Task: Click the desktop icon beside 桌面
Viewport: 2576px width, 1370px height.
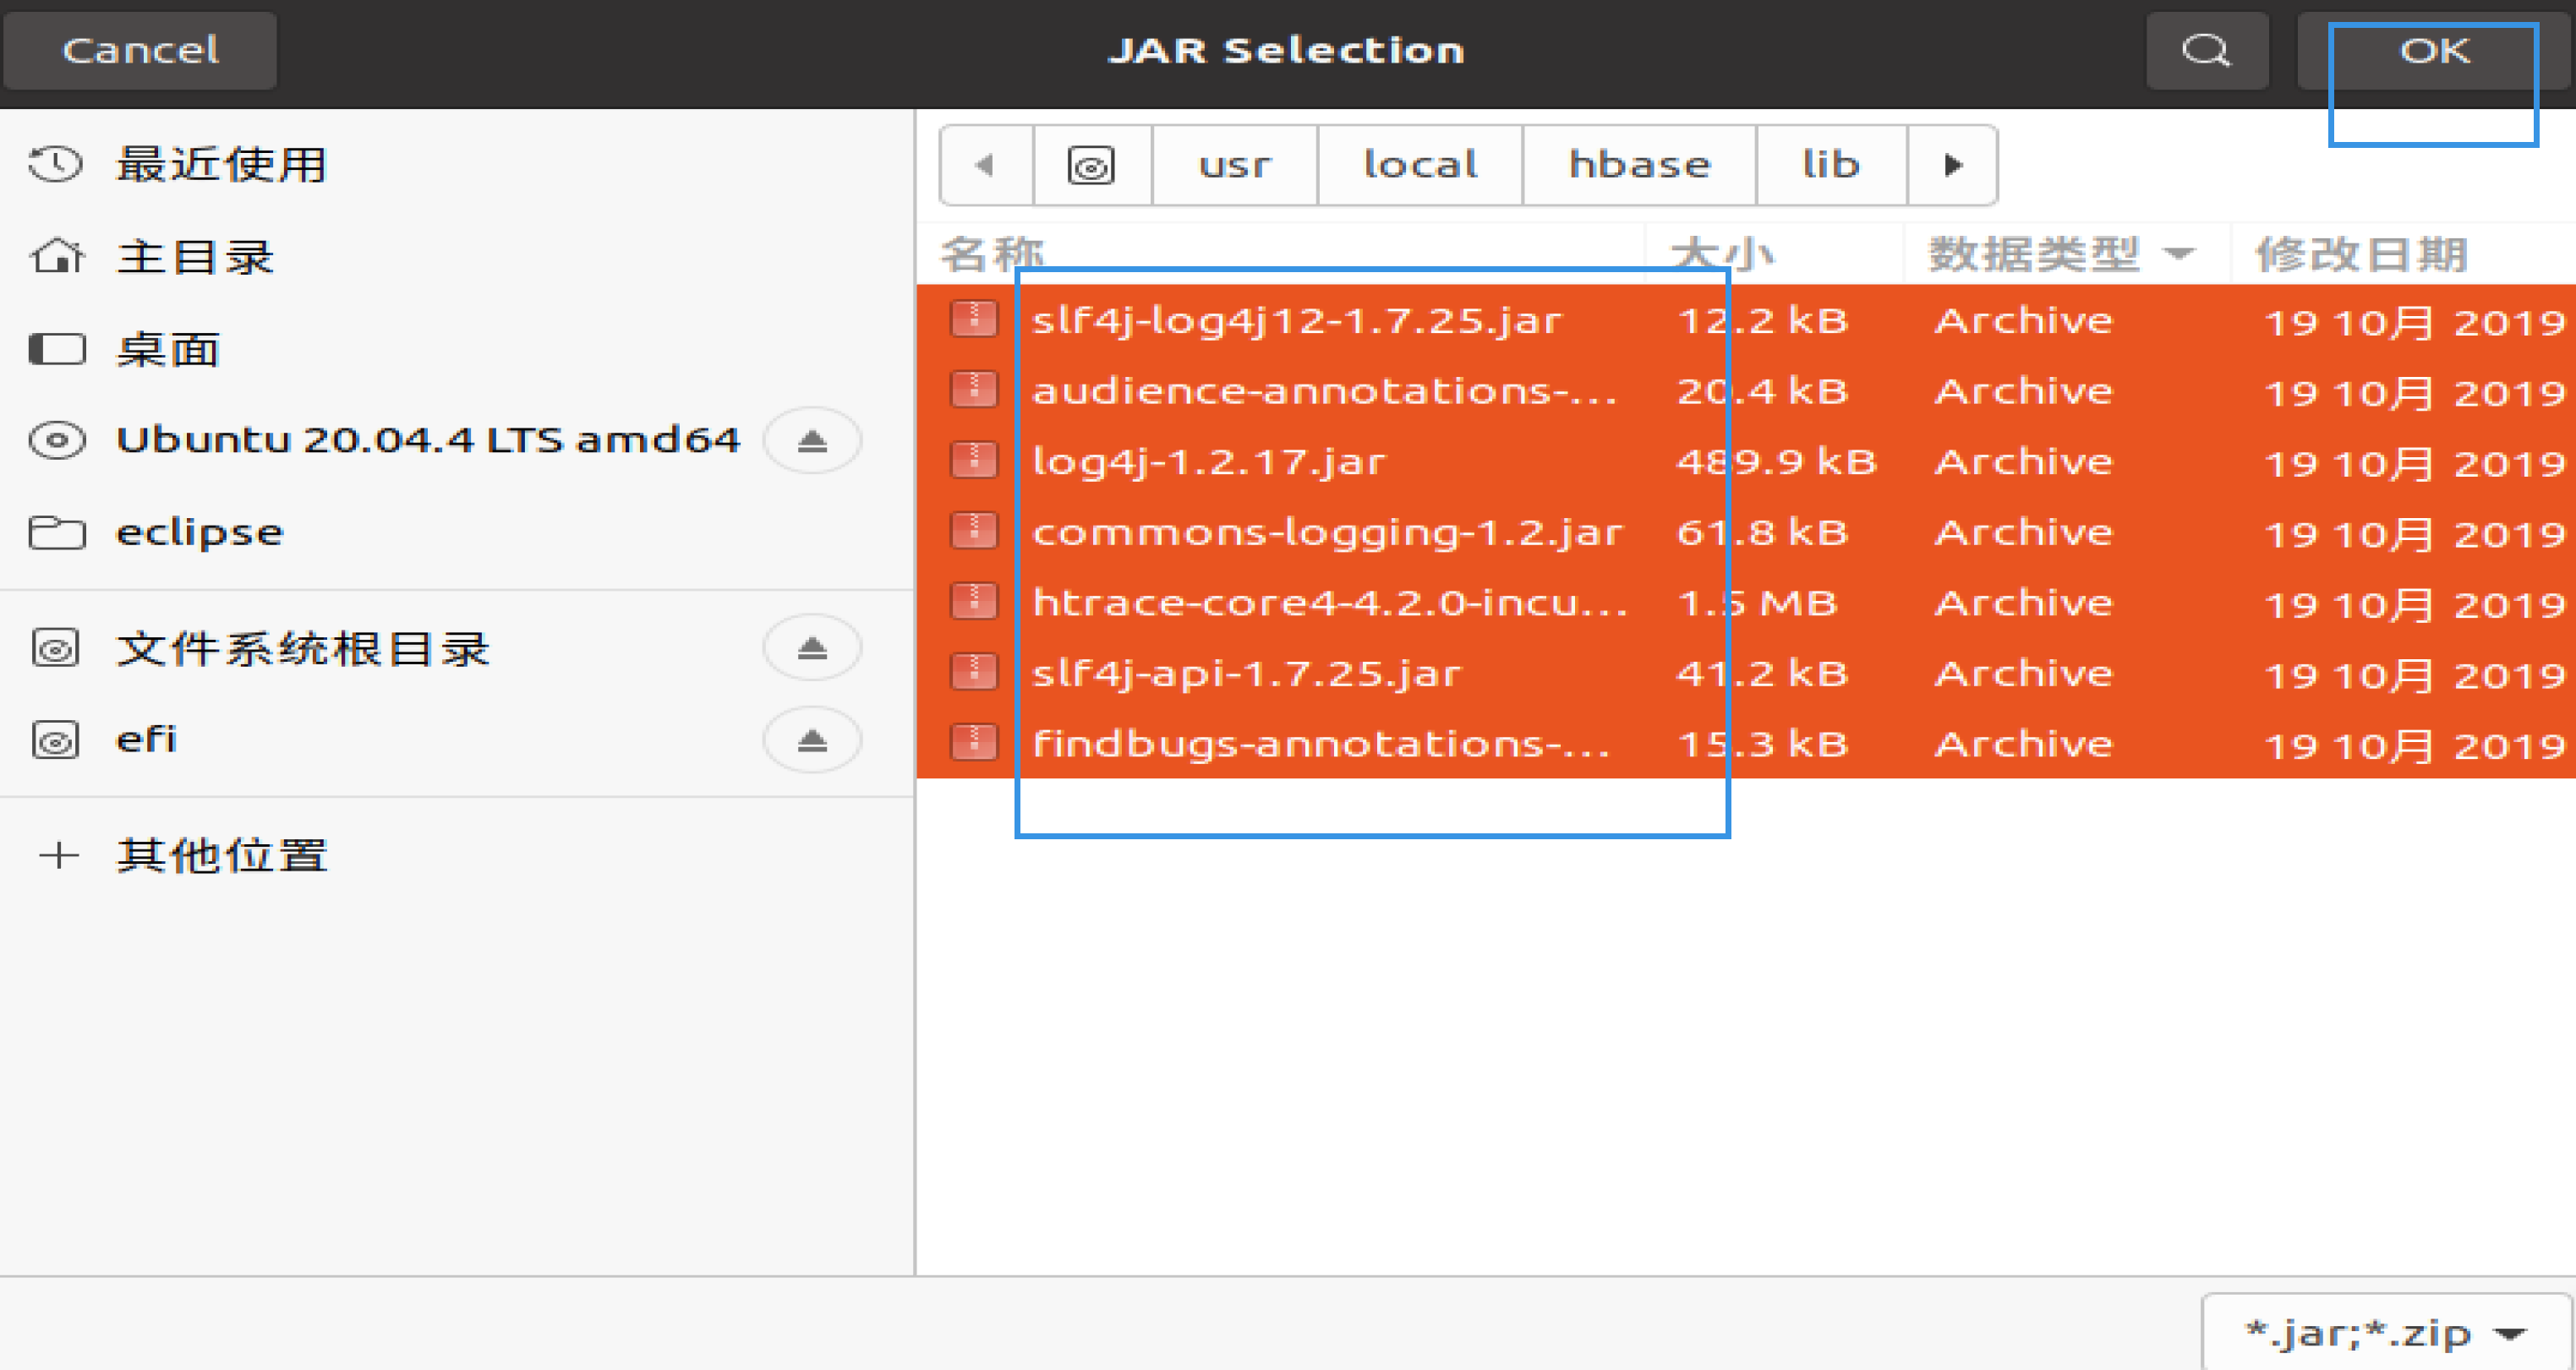Action: (57, 349)
